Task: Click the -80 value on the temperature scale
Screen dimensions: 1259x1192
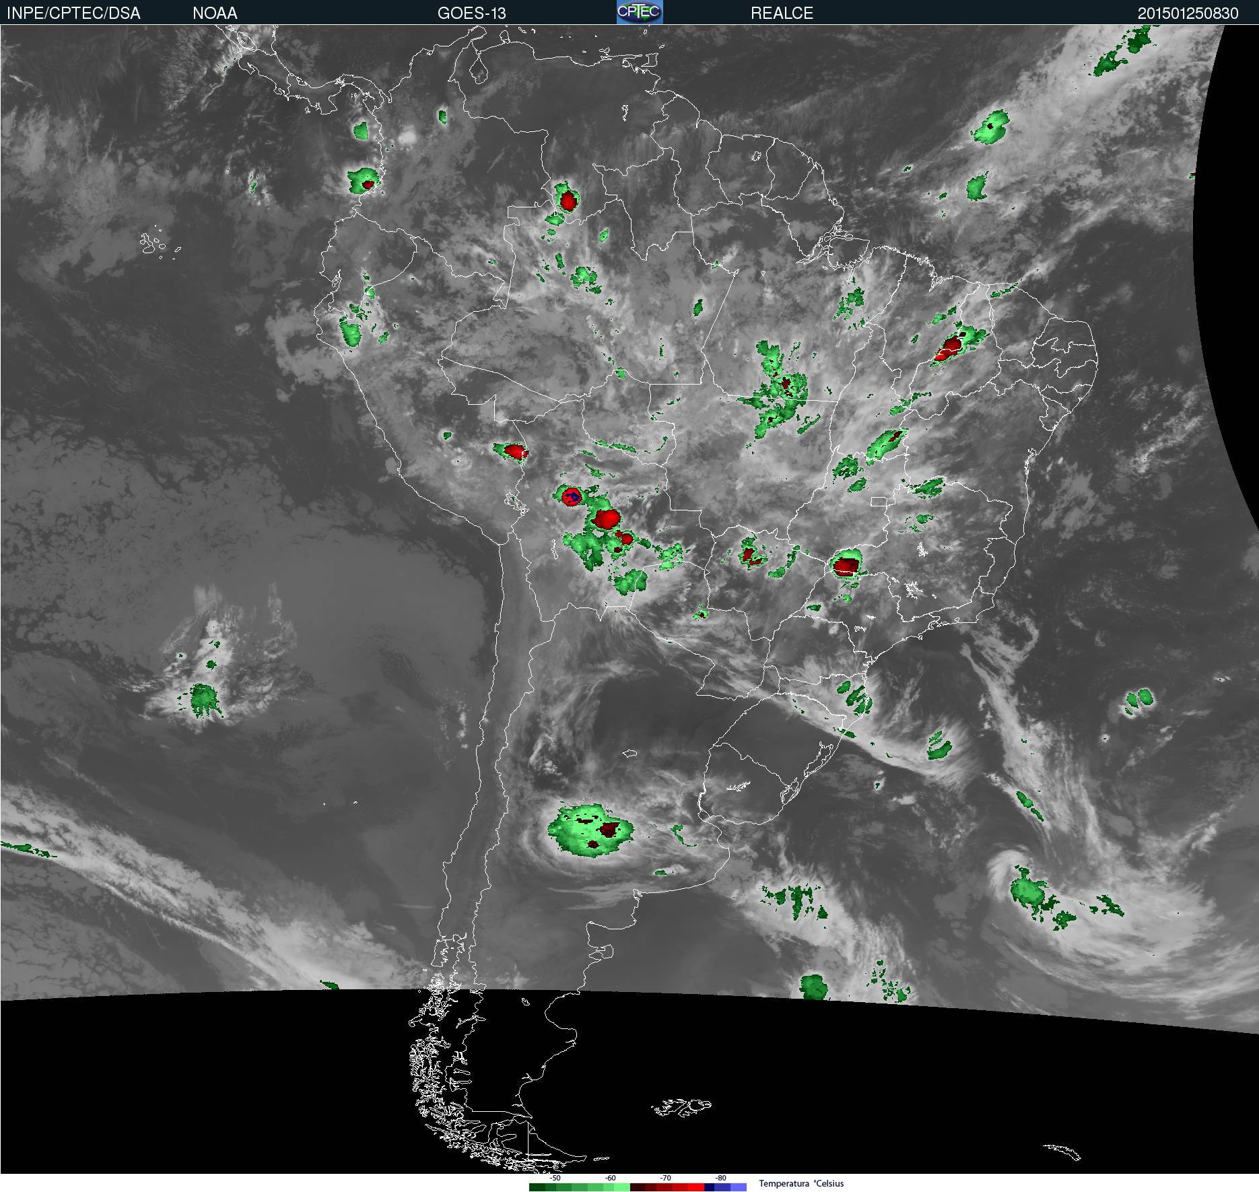Action: (x=720, y=1178)
